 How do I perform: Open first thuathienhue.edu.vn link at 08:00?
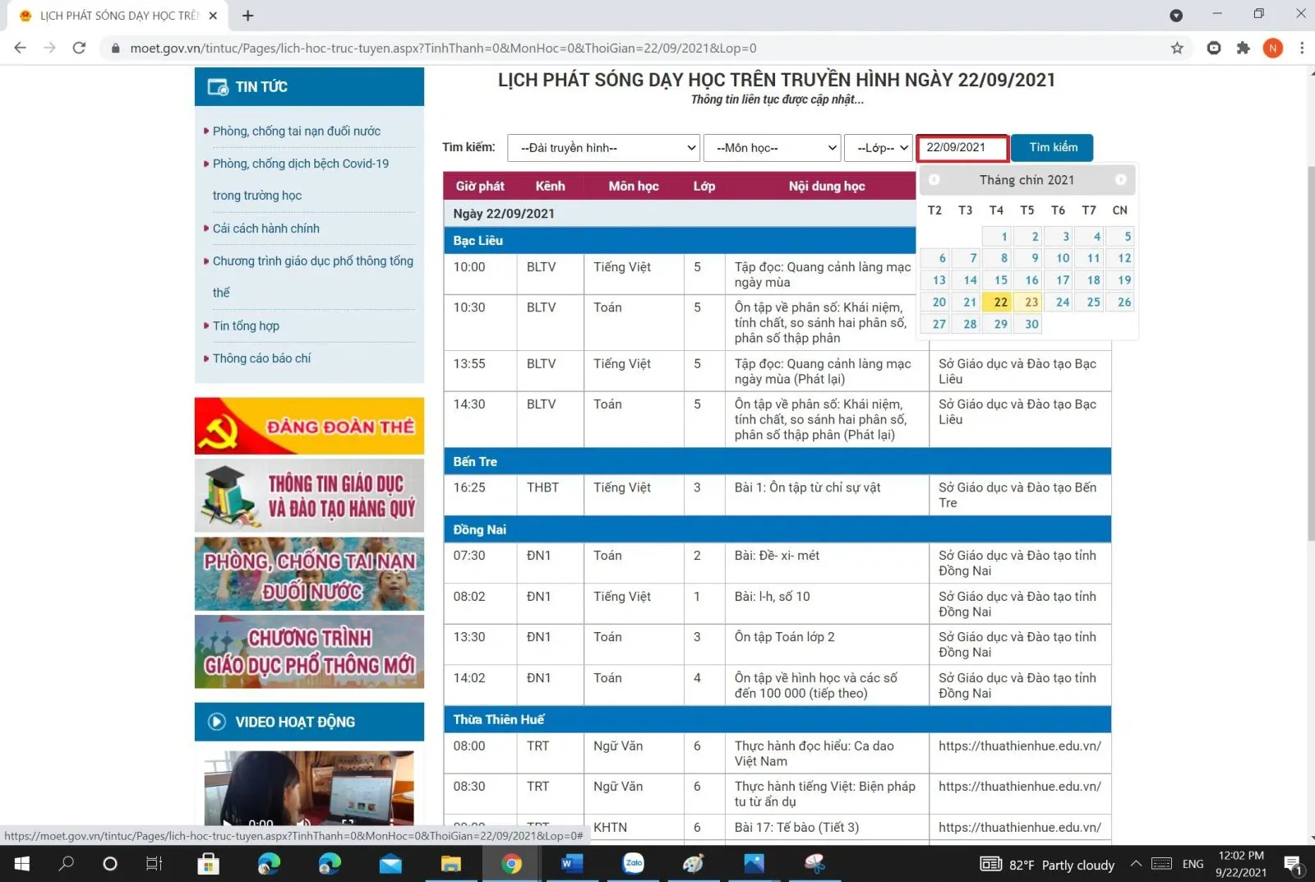pos(1019,746)
